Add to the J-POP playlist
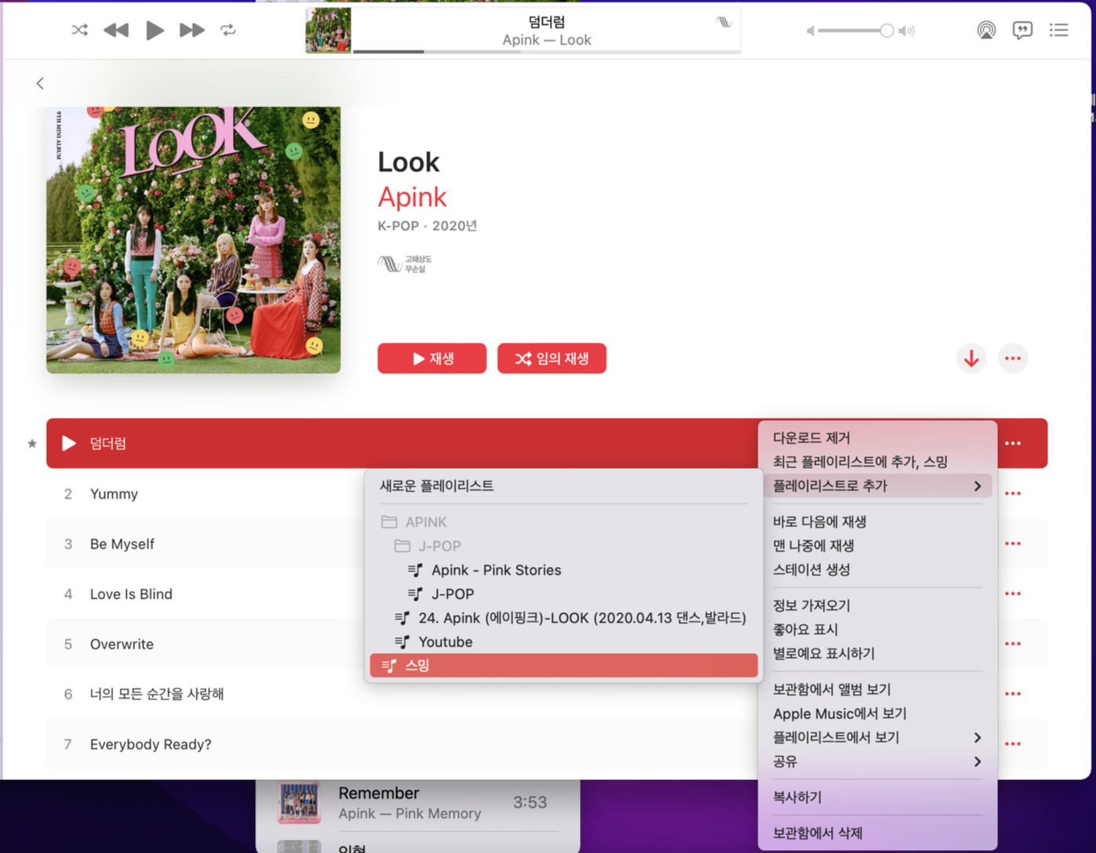 coord(563,593)
